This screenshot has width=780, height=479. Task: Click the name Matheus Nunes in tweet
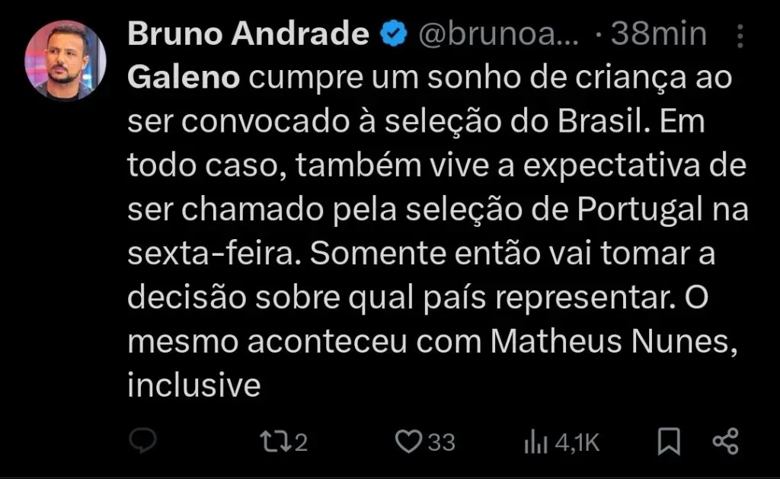pyautogui.click(x=612, y=341)
